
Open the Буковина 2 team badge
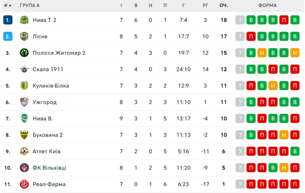pyautogui.click(x=24, y=135)
